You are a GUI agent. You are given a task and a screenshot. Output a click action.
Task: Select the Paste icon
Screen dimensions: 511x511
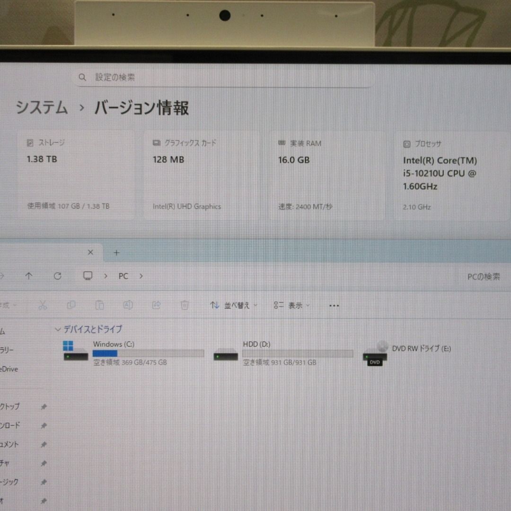[100, 305]
